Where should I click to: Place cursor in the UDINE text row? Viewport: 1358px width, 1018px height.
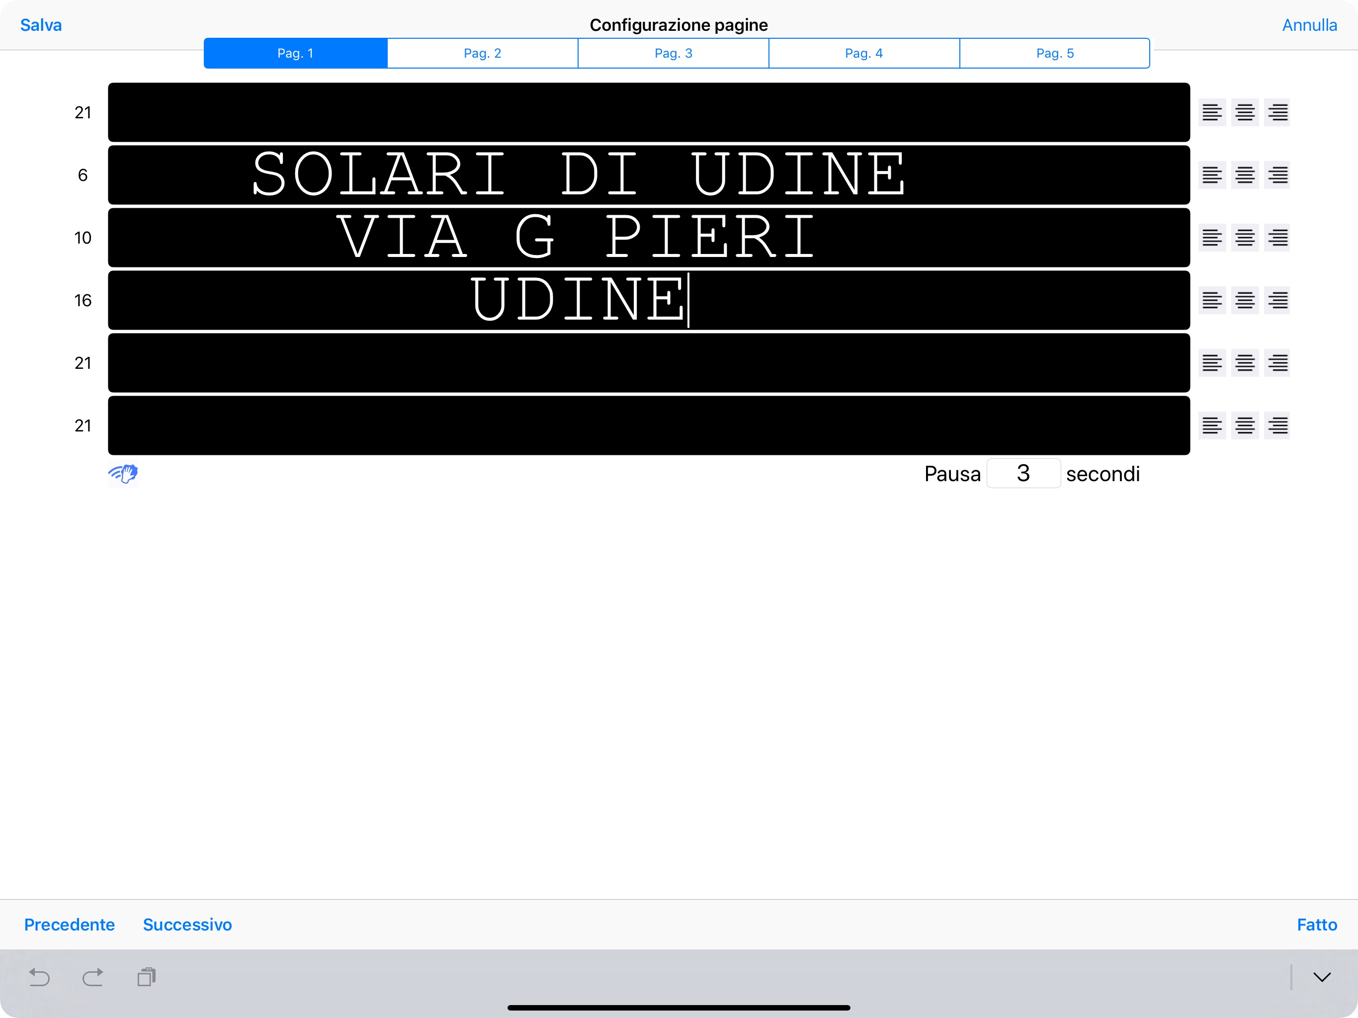(x=649, y=300)
